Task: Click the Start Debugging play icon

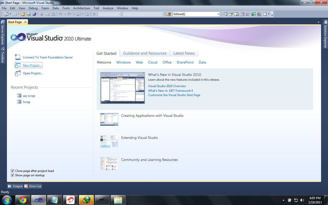Action: tap(94, 14)
